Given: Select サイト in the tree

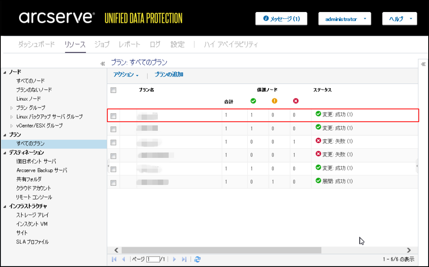Looking at the screenshot, I should 22,233.
